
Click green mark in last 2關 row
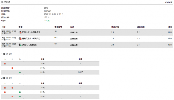pyautogui.click(x=20, y=96)
